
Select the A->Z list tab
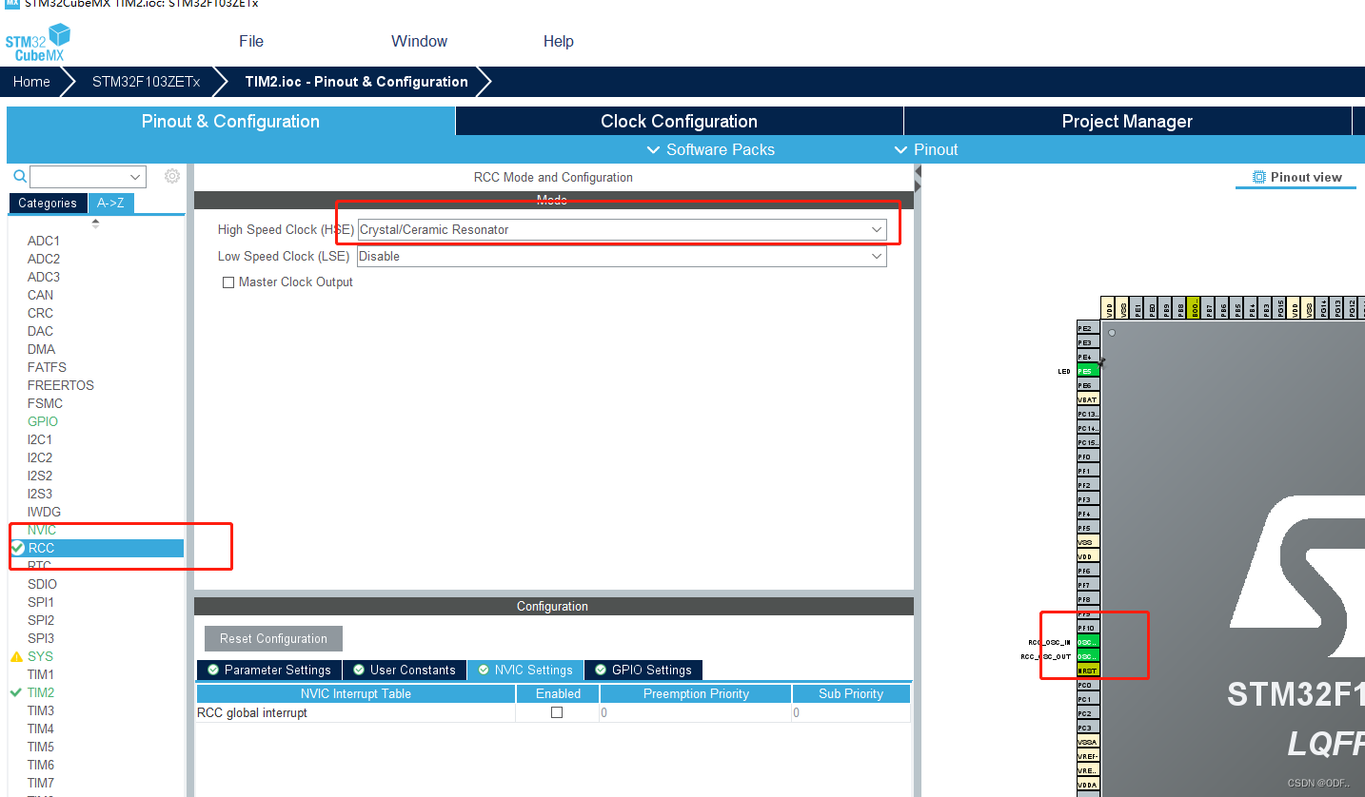click(x=111, y=203)
